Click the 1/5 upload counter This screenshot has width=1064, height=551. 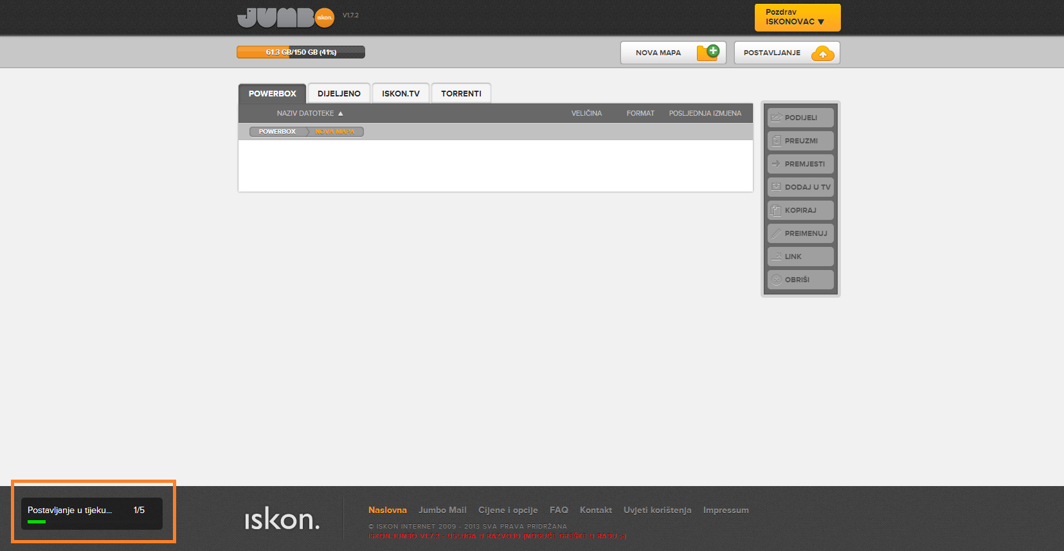tap(139, 510)
